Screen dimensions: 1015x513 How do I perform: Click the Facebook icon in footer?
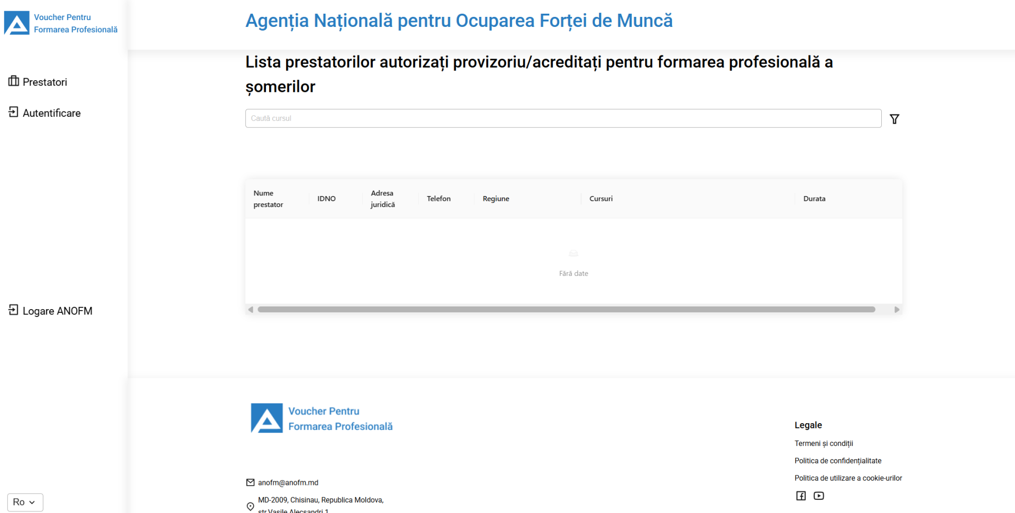[801, 496]
